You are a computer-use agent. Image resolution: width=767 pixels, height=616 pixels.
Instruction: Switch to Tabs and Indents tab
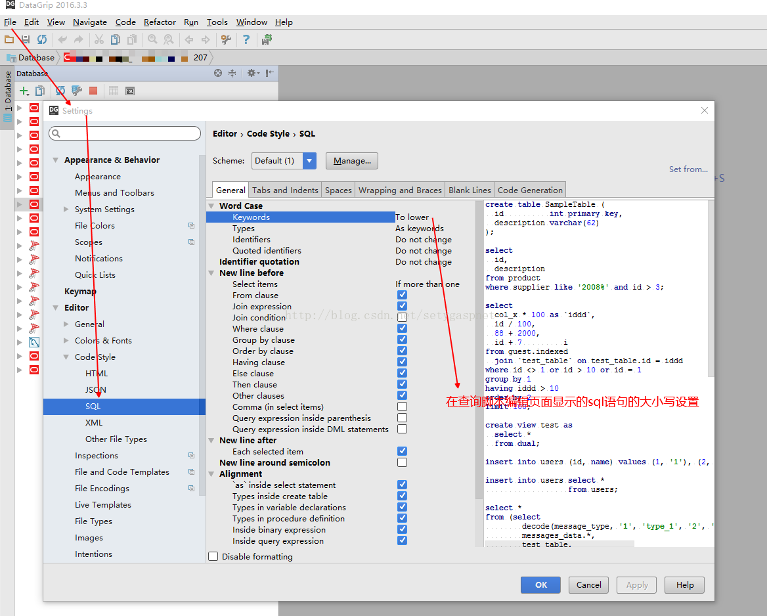point(285,190)
